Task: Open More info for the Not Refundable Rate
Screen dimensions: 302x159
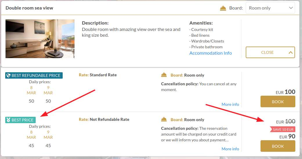Action: tap(230, 149)
